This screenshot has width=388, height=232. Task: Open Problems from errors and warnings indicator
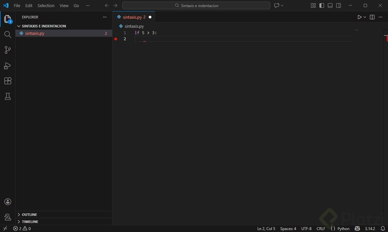pyautogui.click(x=22, y=229)
